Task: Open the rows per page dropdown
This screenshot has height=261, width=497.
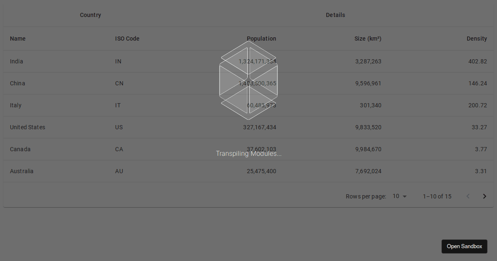Action: [400, 196]
